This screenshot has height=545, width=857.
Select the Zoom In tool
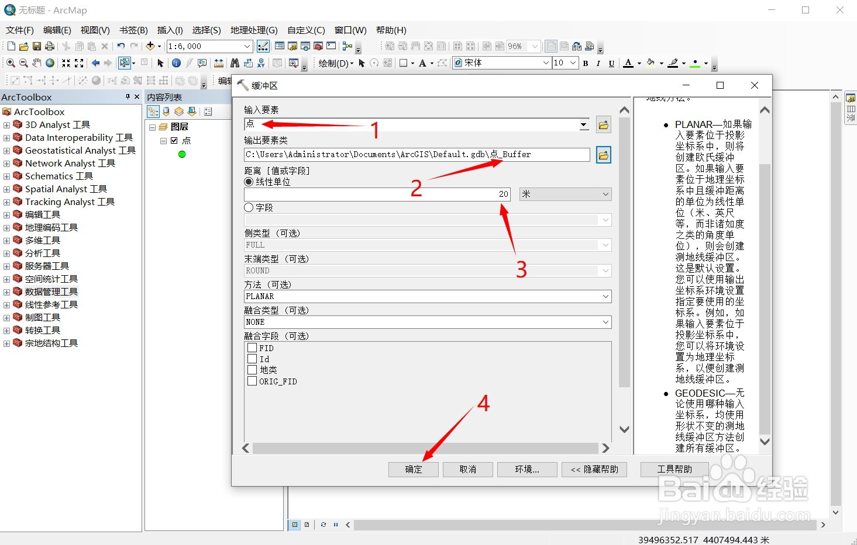[11, 63]
